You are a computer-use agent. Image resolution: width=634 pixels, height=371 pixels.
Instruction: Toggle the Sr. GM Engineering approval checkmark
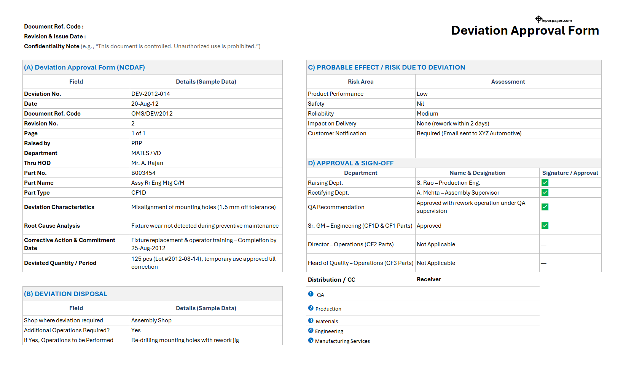545,225
